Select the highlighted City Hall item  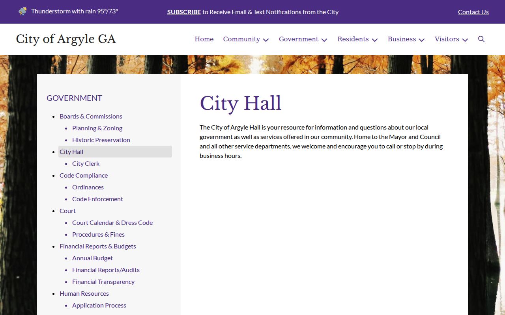pos(115,152)
